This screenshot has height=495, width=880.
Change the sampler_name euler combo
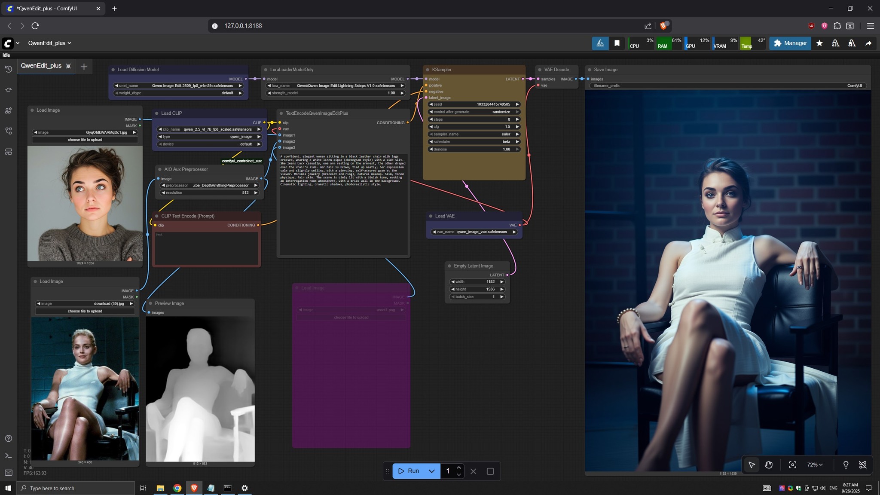[x=474, y=134]
